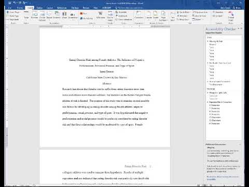Click the Chart icon in ribbon

click(x=64, y=15)
